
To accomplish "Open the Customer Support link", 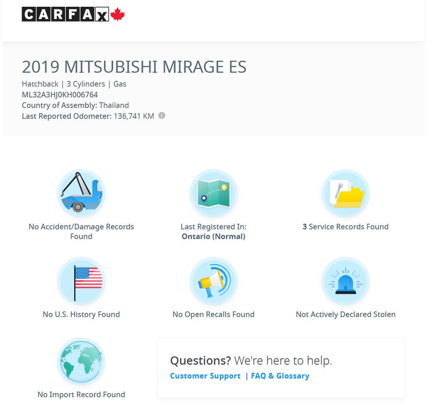I will [205, 376].
